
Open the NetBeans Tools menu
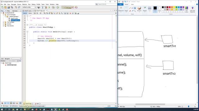pyautogui.click(x=47, y=4)
